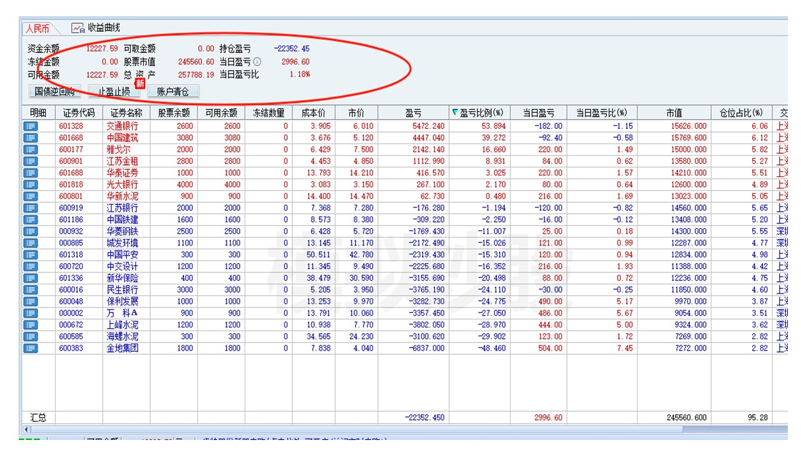
Task: Select the stock name 光大银行
Action: pyautogui.click(x=122, y=185)
